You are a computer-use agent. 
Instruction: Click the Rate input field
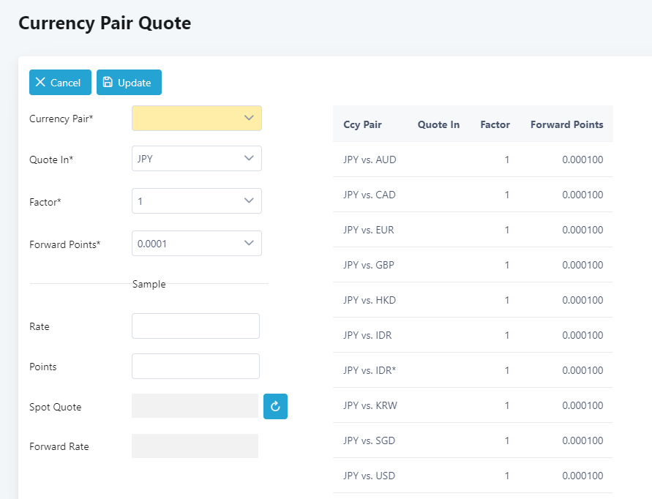pyautogui.click(x=195, y=326)
